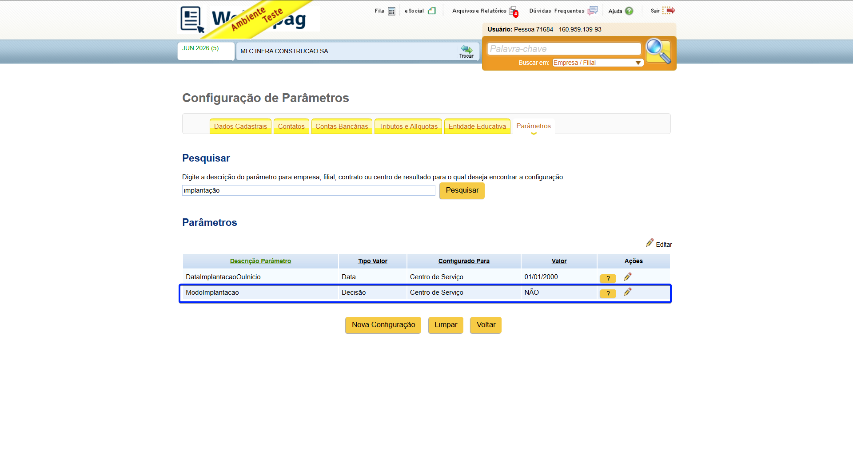Click the ModoImplantacao cell
This screenshot has width=853, height=458.
coord(260,292)
